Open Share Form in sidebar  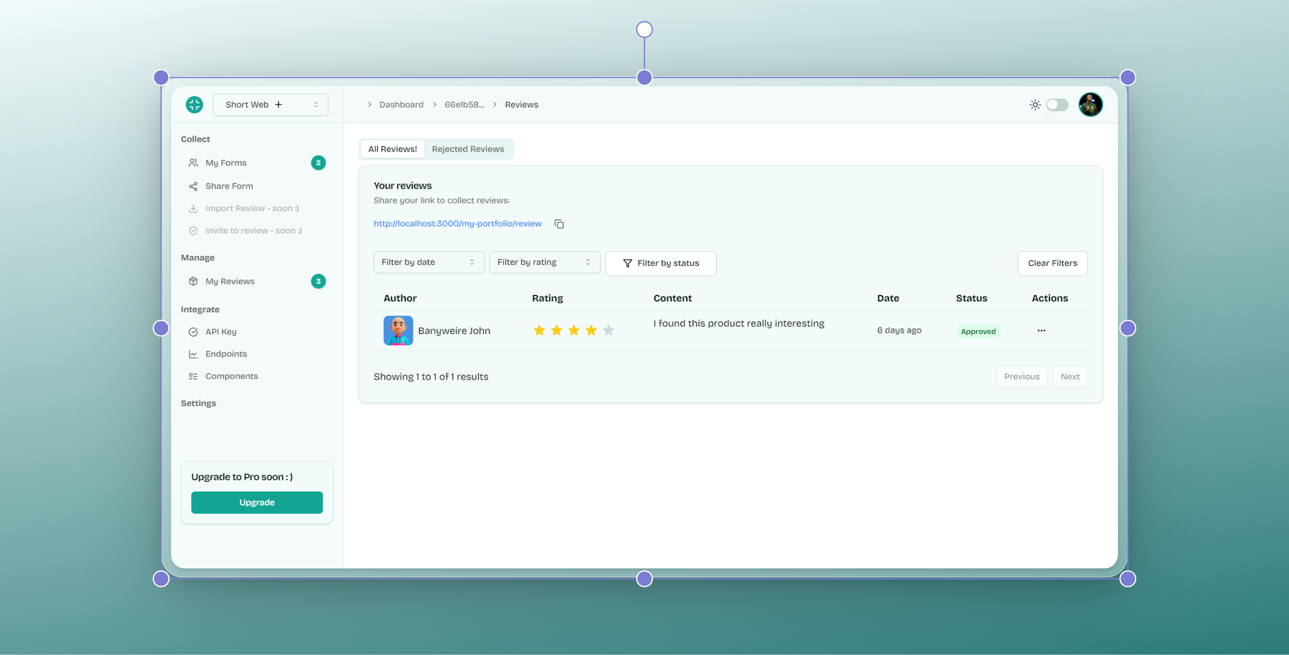pyautogui.click(x=257, y=186)
